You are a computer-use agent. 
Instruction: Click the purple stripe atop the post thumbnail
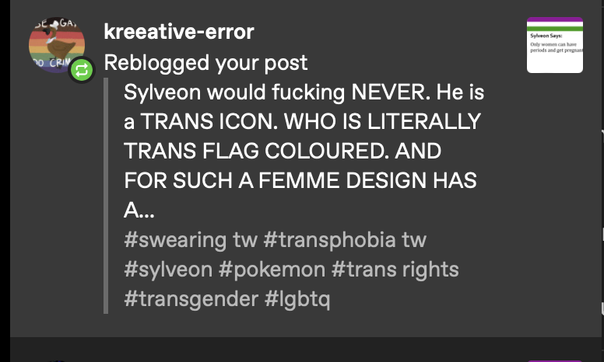554,19
